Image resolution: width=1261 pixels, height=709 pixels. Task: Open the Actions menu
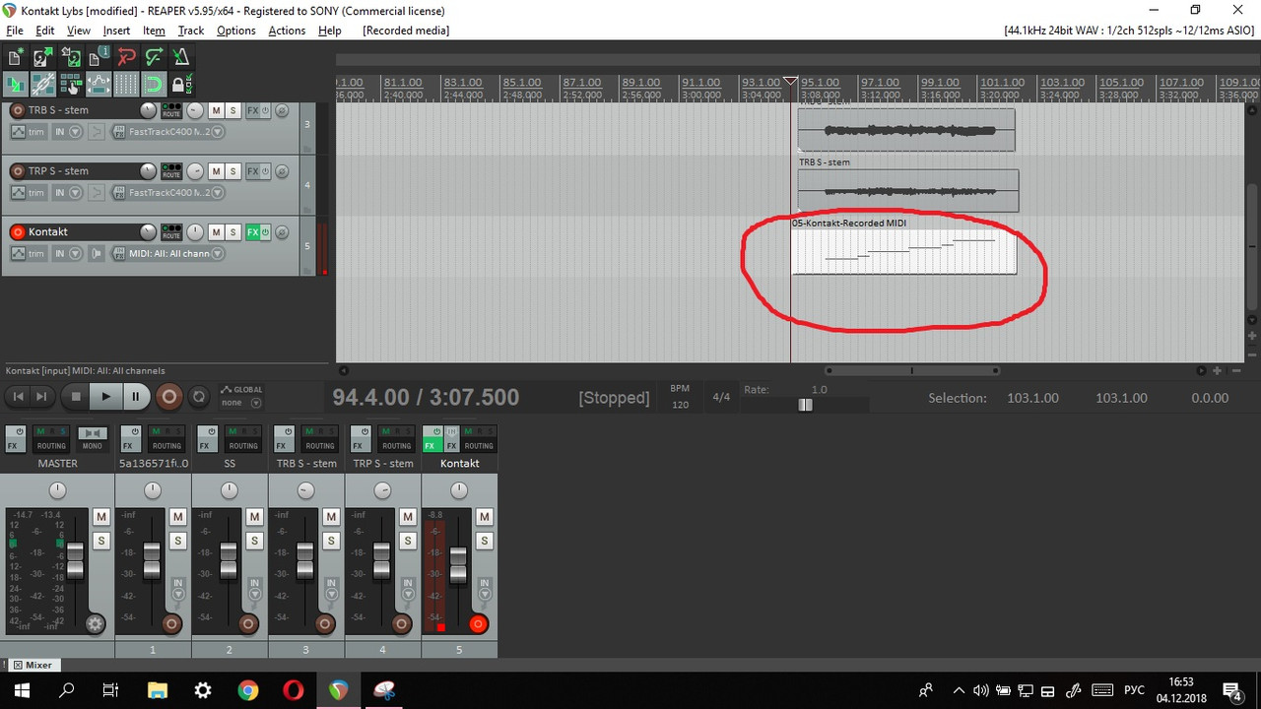[287, 31]
